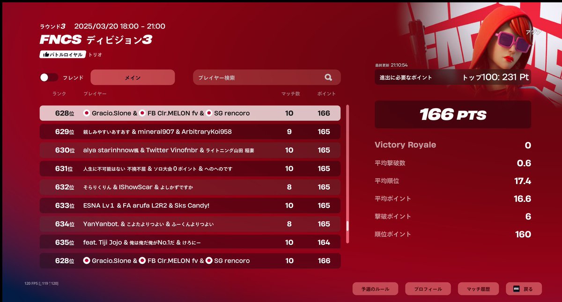Viewport: 562px width, 302px height.
Task: Click the FNCS ディビジョン3 title
Action: pos(96,40)
